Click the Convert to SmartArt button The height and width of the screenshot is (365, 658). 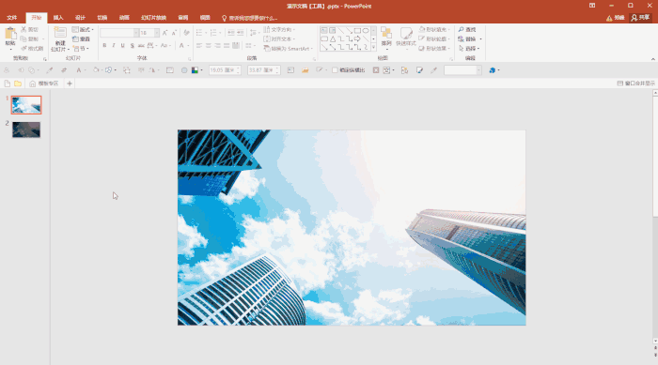pyautogui.click(x=288, y=49)
